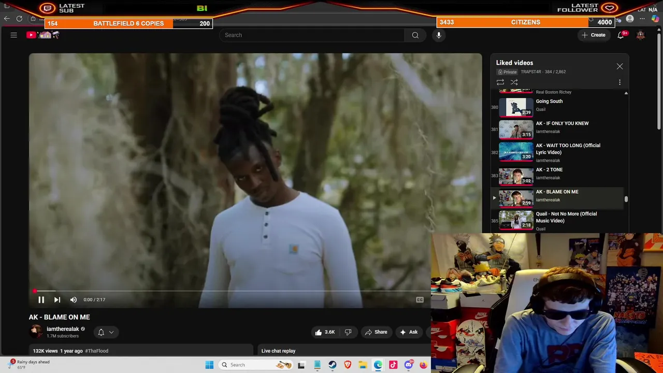Dislike the video

pos(348,332)
